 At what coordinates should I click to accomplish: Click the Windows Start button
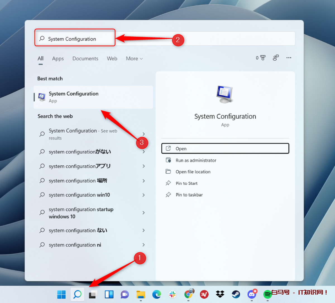pos(61,294)
